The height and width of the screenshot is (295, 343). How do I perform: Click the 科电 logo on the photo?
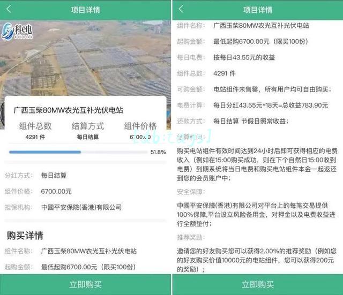[17, 31]
